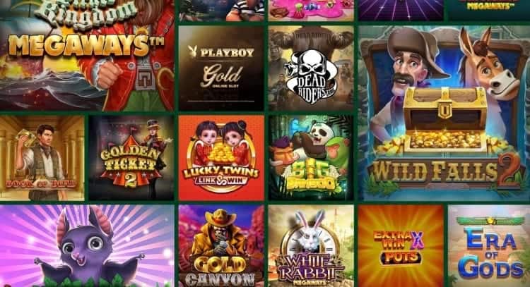Click the treasure chest in Wild Falls 2
Image resolution: width=530 pixels, height=287 pixels.
[444, 120]
